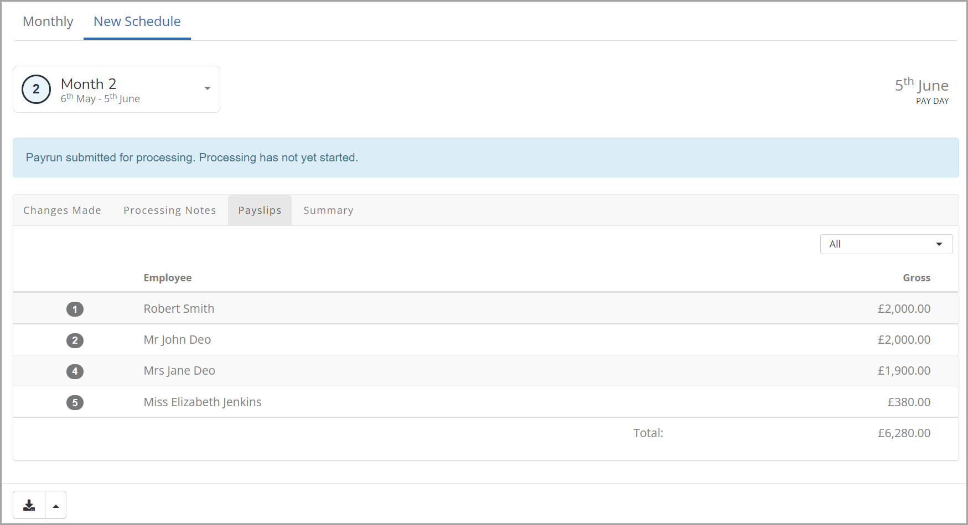This screenshot has width=968, height=525.
Task: Click the download payslips icon
Action: tap(28, 505)
